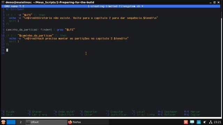The image size is (223, 125).
Task: Click the 23:21 clock
Action: click(217, 122)
